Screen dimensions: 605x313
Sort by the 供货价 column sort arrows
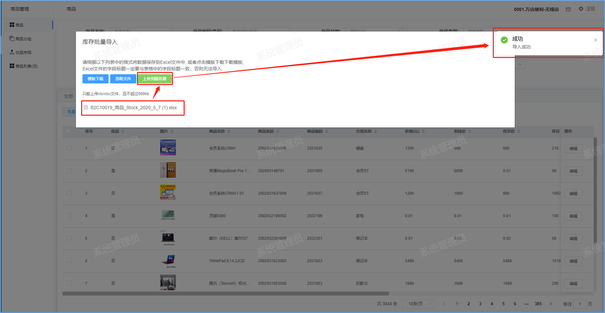pyautogui.click(x=519, y=132)
